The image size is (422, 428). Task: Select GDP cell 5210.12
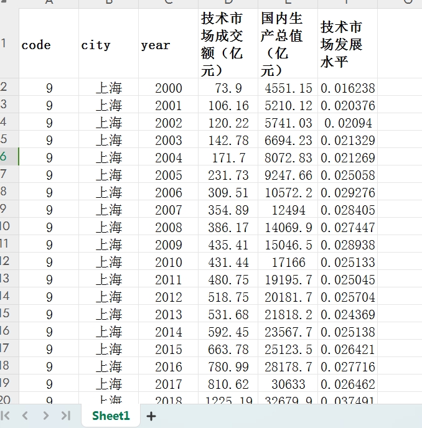coord(288,105)
